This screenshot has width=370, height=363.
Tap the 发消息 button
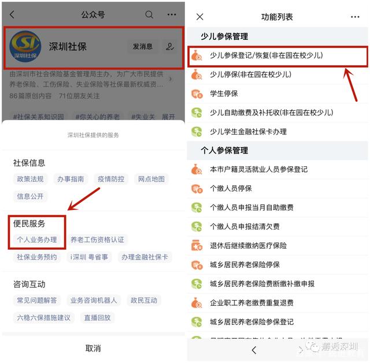click(143, 46)
